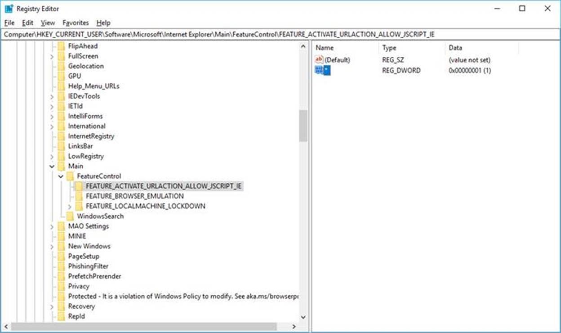Select the PrefetchPrerender key

pos(94,276)
